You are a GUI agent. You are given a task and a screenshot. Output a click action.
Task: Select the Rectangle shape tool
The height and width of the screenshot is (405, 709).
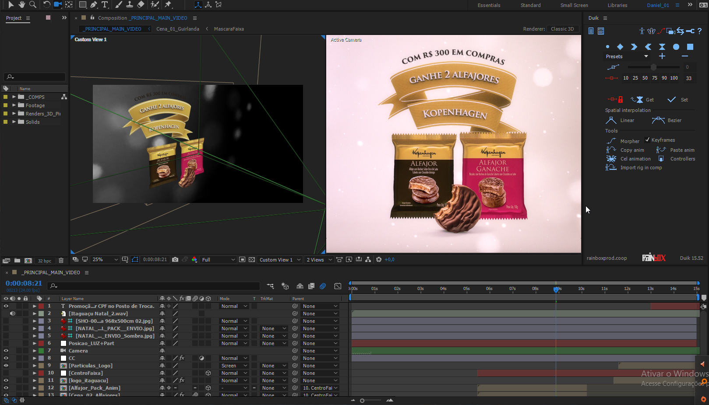[82, 5]
